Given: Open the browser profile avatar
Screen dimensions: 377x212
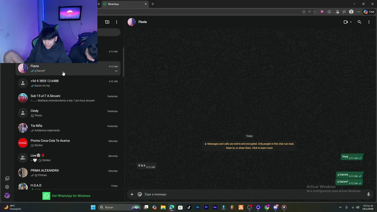Looking at the screenshot, I should click(351, 12).
